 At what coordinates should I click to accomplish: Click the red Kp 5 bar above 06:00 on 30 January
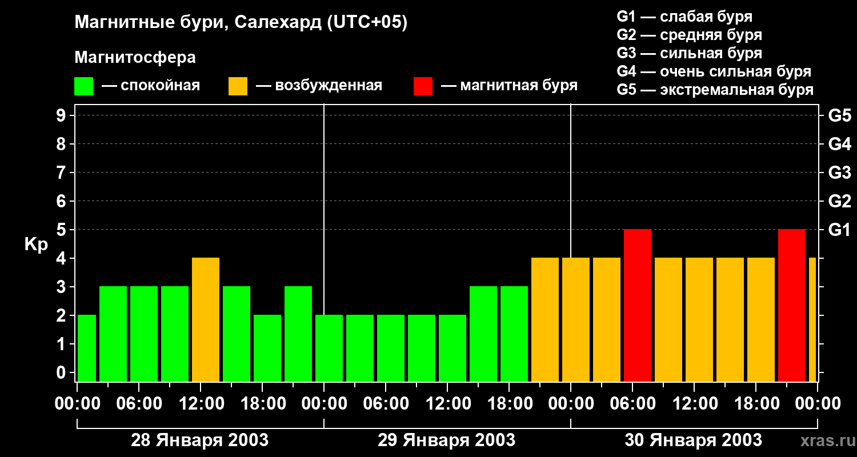(638, 306)
